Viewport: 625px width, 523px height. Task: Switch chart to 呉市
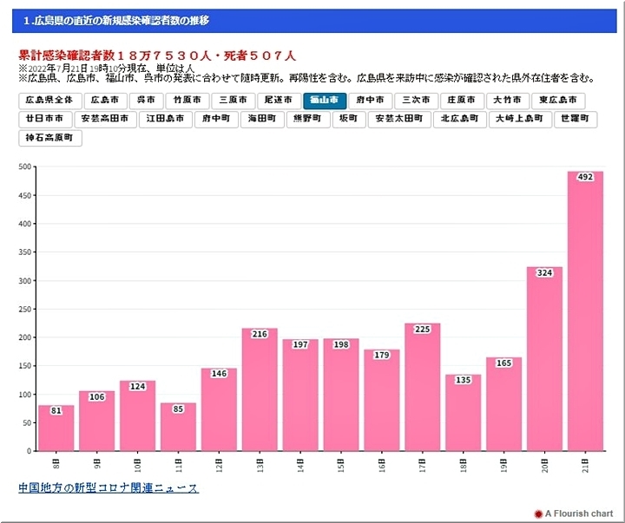148,101
